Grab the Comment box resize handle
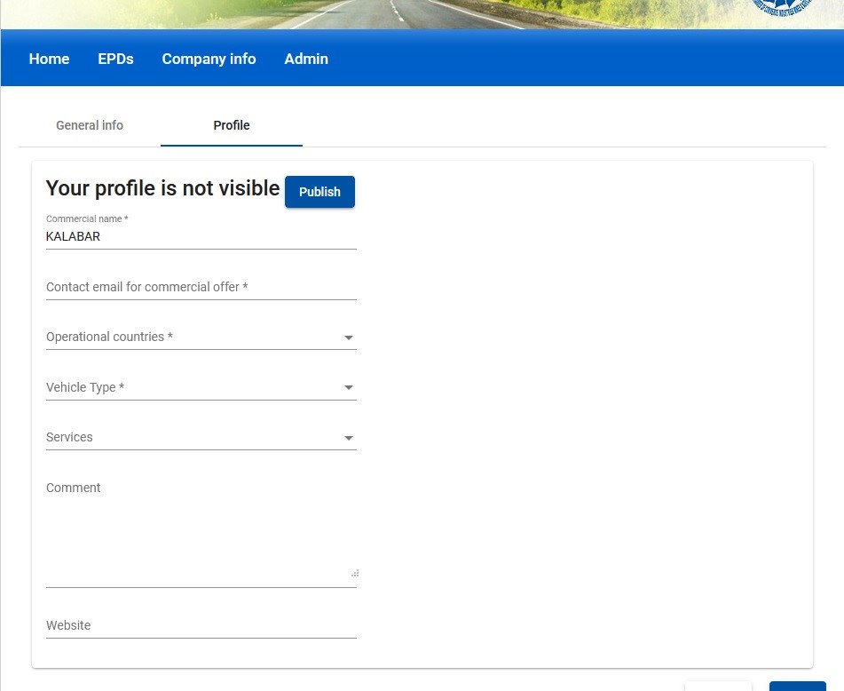 [x=354, y=573]
